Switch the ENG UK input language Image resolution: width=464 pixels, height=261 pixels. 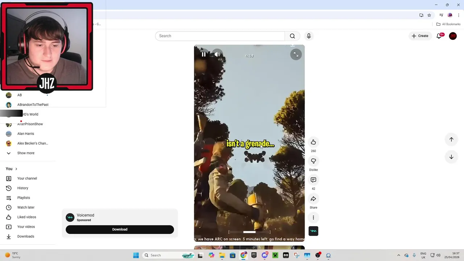tap(423, 255)
